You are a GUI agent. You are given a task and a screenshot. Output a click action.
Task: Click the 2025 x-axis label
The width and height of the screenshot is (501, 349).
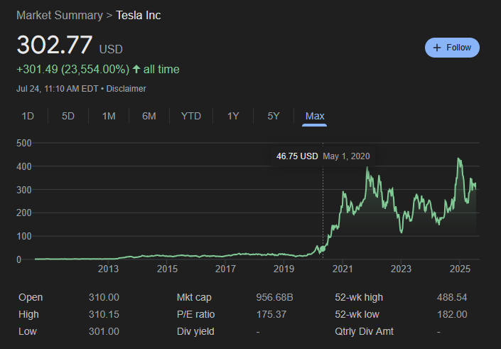pyautogui.click(x=460, y=269)
